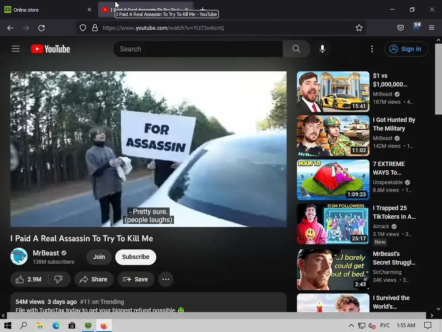Open I Got Hunted By The Military thumbnail
Screen dimensions: 442x332
coord(333,135)
